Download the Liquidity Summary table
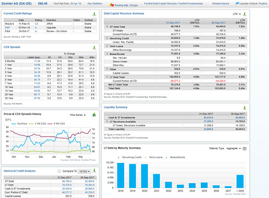269x198 pixels. tap(245, 108)
